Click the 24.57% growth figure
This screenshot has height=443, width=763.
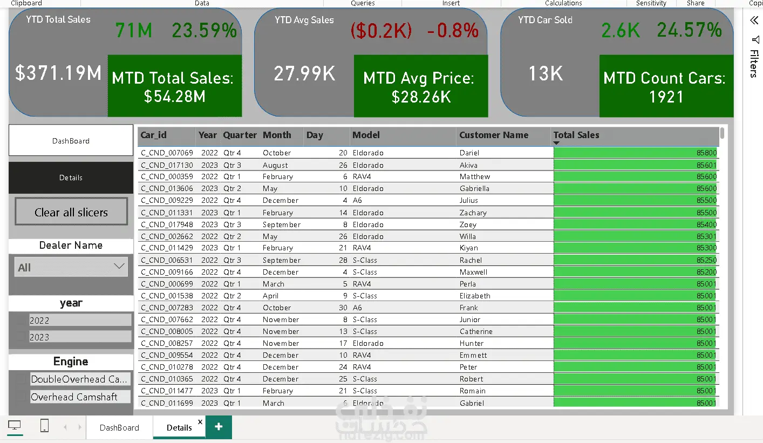pos(690,30)
